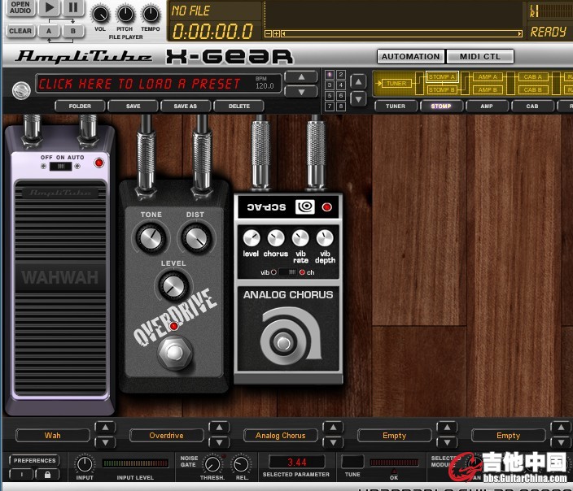The width and height of the screenshot is (573, 491).
Task: Switch to the CAB module tab
Action: [x=532, y=106]
